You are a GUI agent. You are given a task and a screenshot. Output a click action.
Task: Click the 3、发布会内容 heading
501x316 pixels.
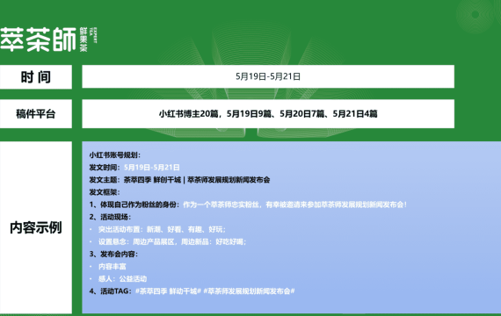click(x=113, y=254)
